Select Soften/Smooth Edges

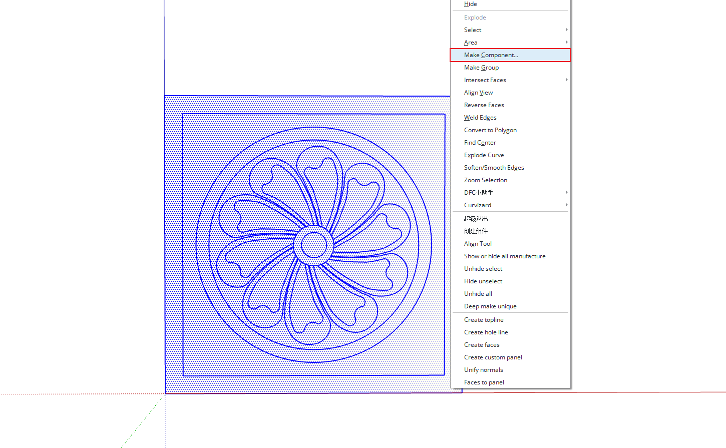(494, 168)
